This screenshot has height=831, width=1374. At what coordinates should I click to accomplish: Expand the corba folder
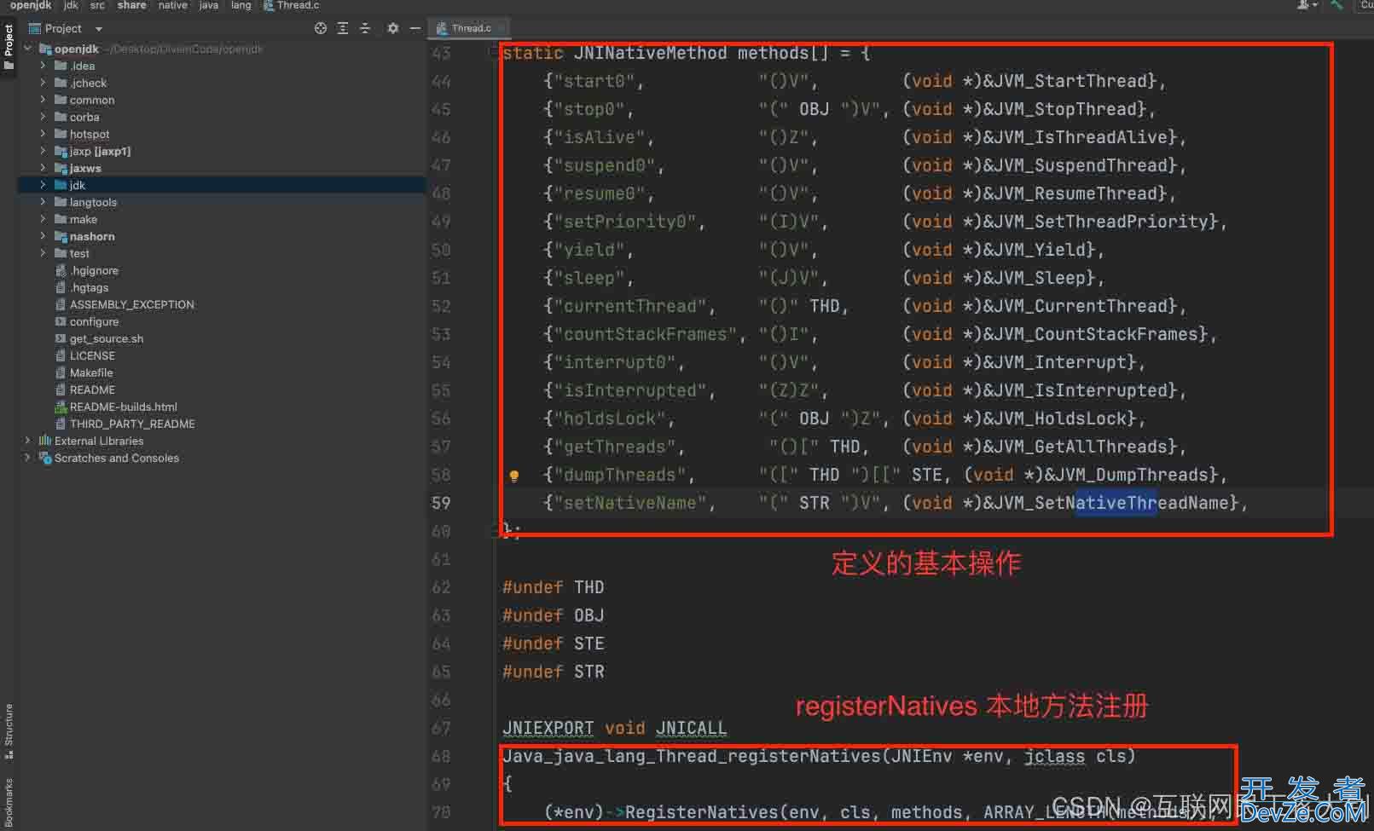[x=43, y=117]
